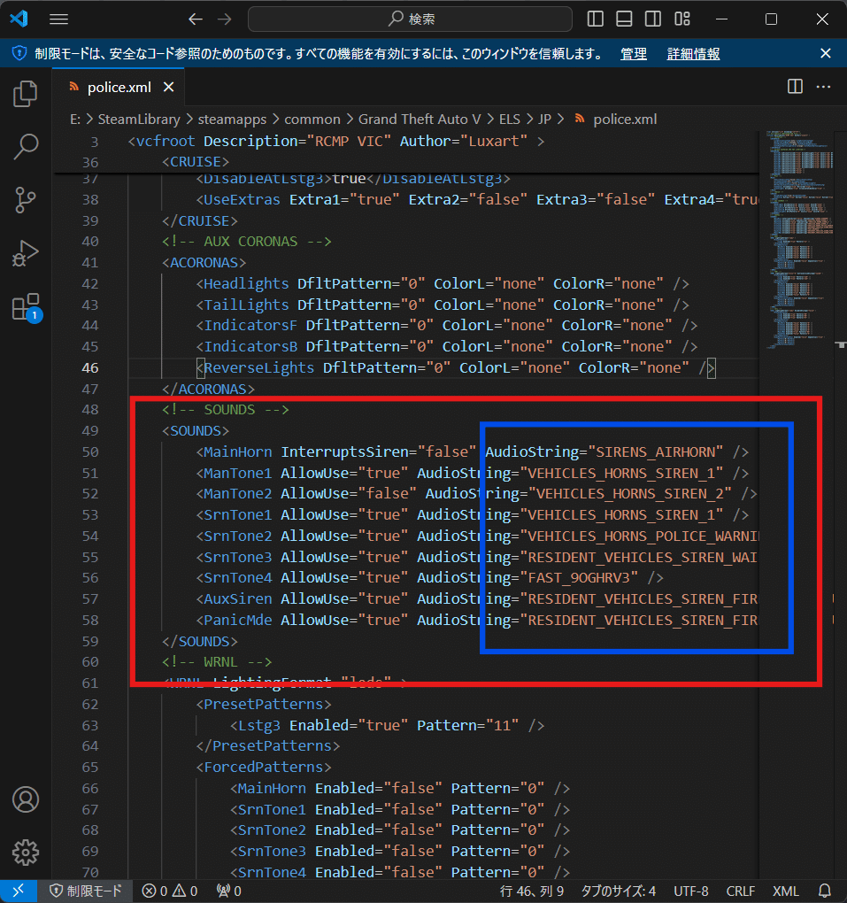Change line and column 行 46、列 9
This screenshot has width=847, height=903.
point(532,891)
